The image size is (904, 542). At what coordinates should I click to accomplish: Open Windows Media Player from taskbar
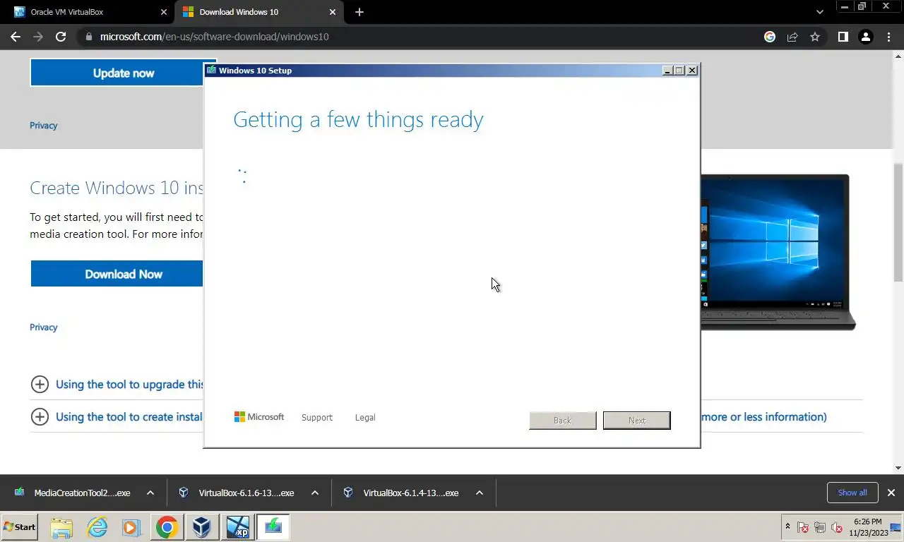(x=131, y=527)
